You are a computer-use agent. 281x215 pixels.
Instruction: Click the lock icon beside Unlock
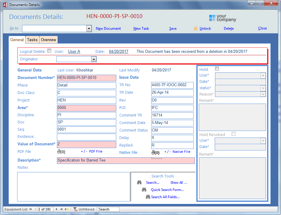195,28
